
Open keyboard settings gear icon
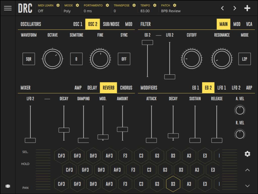point(247,154)
